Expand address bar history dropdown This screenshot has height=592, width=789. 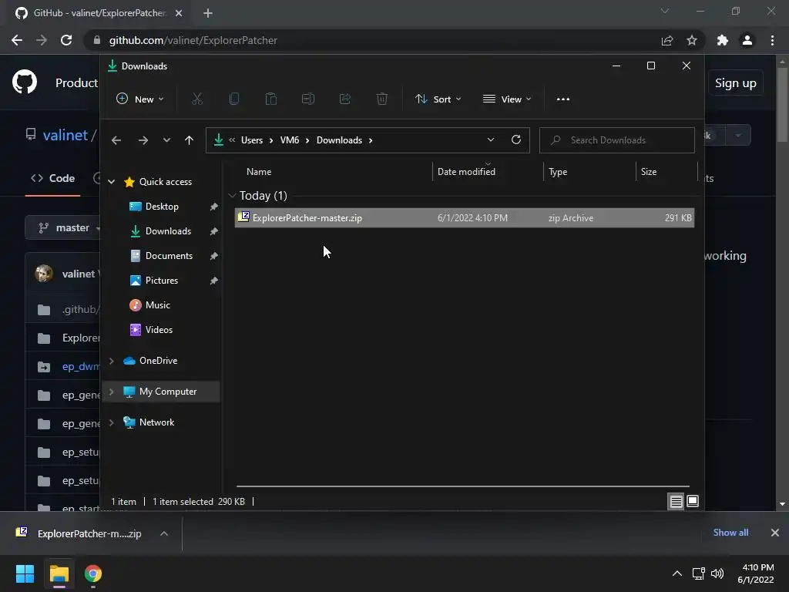[x=491, y=140]
